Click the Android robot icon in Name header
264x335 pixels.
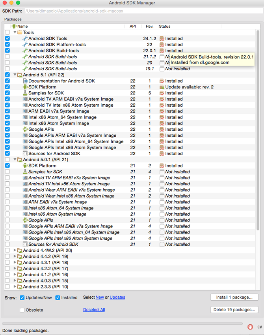(14, 26)
